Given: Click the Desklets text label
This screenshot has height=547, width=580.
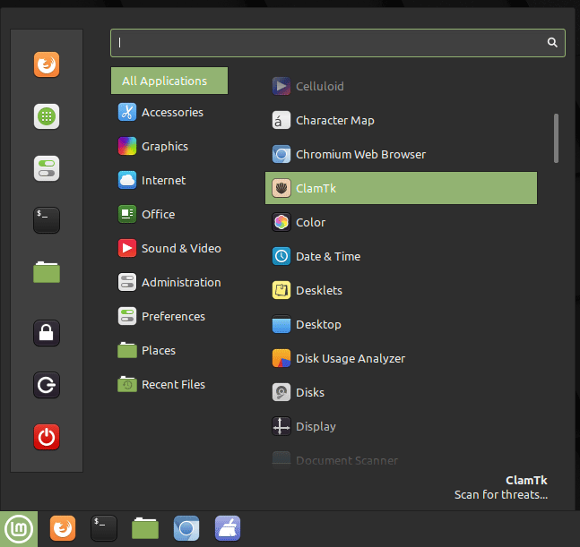Looking at the screenshot, I should coord(319,290).
